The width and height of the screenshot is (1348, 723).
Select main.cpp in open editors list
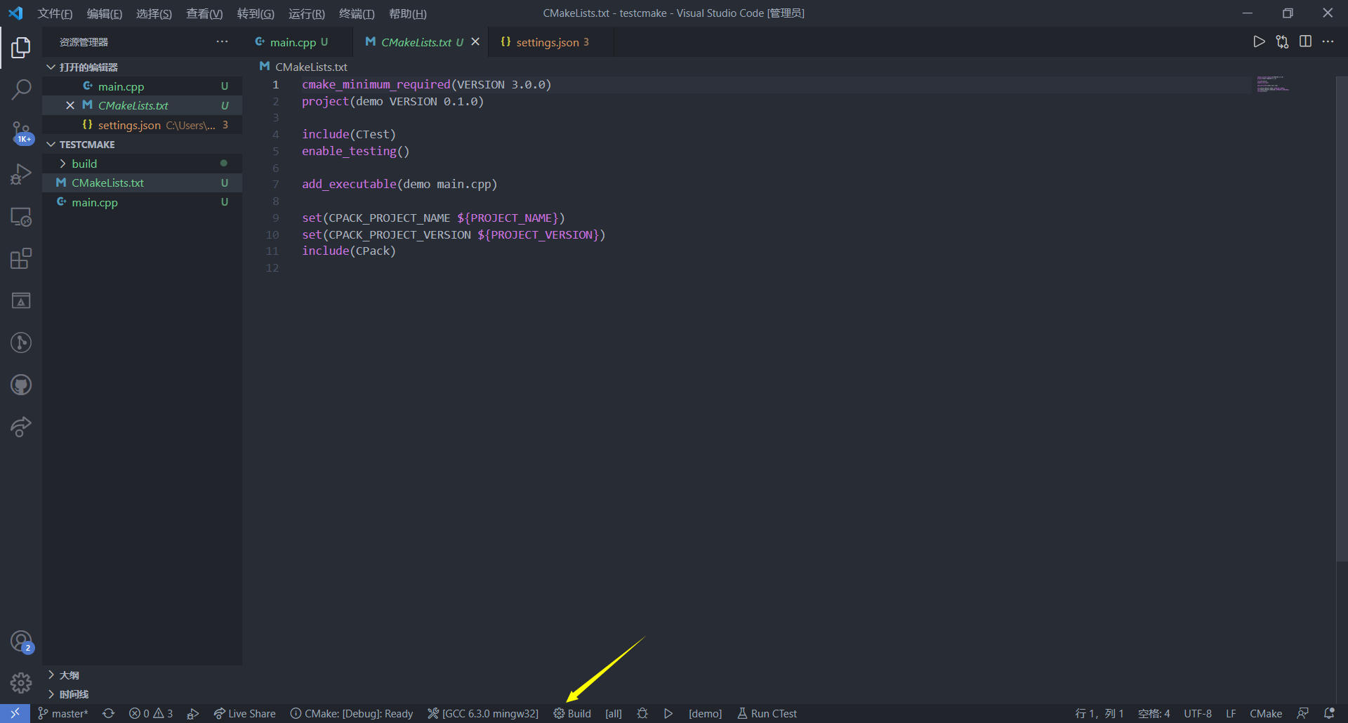click(143, 86)
